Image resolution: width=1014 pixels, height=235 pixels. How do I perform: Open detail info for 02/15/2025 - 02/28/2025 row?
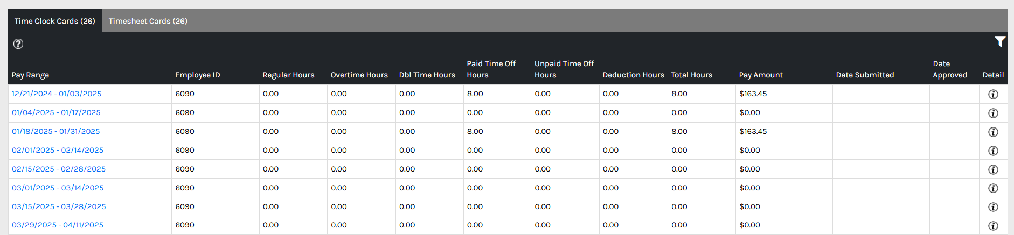click(x=993, y=169)
